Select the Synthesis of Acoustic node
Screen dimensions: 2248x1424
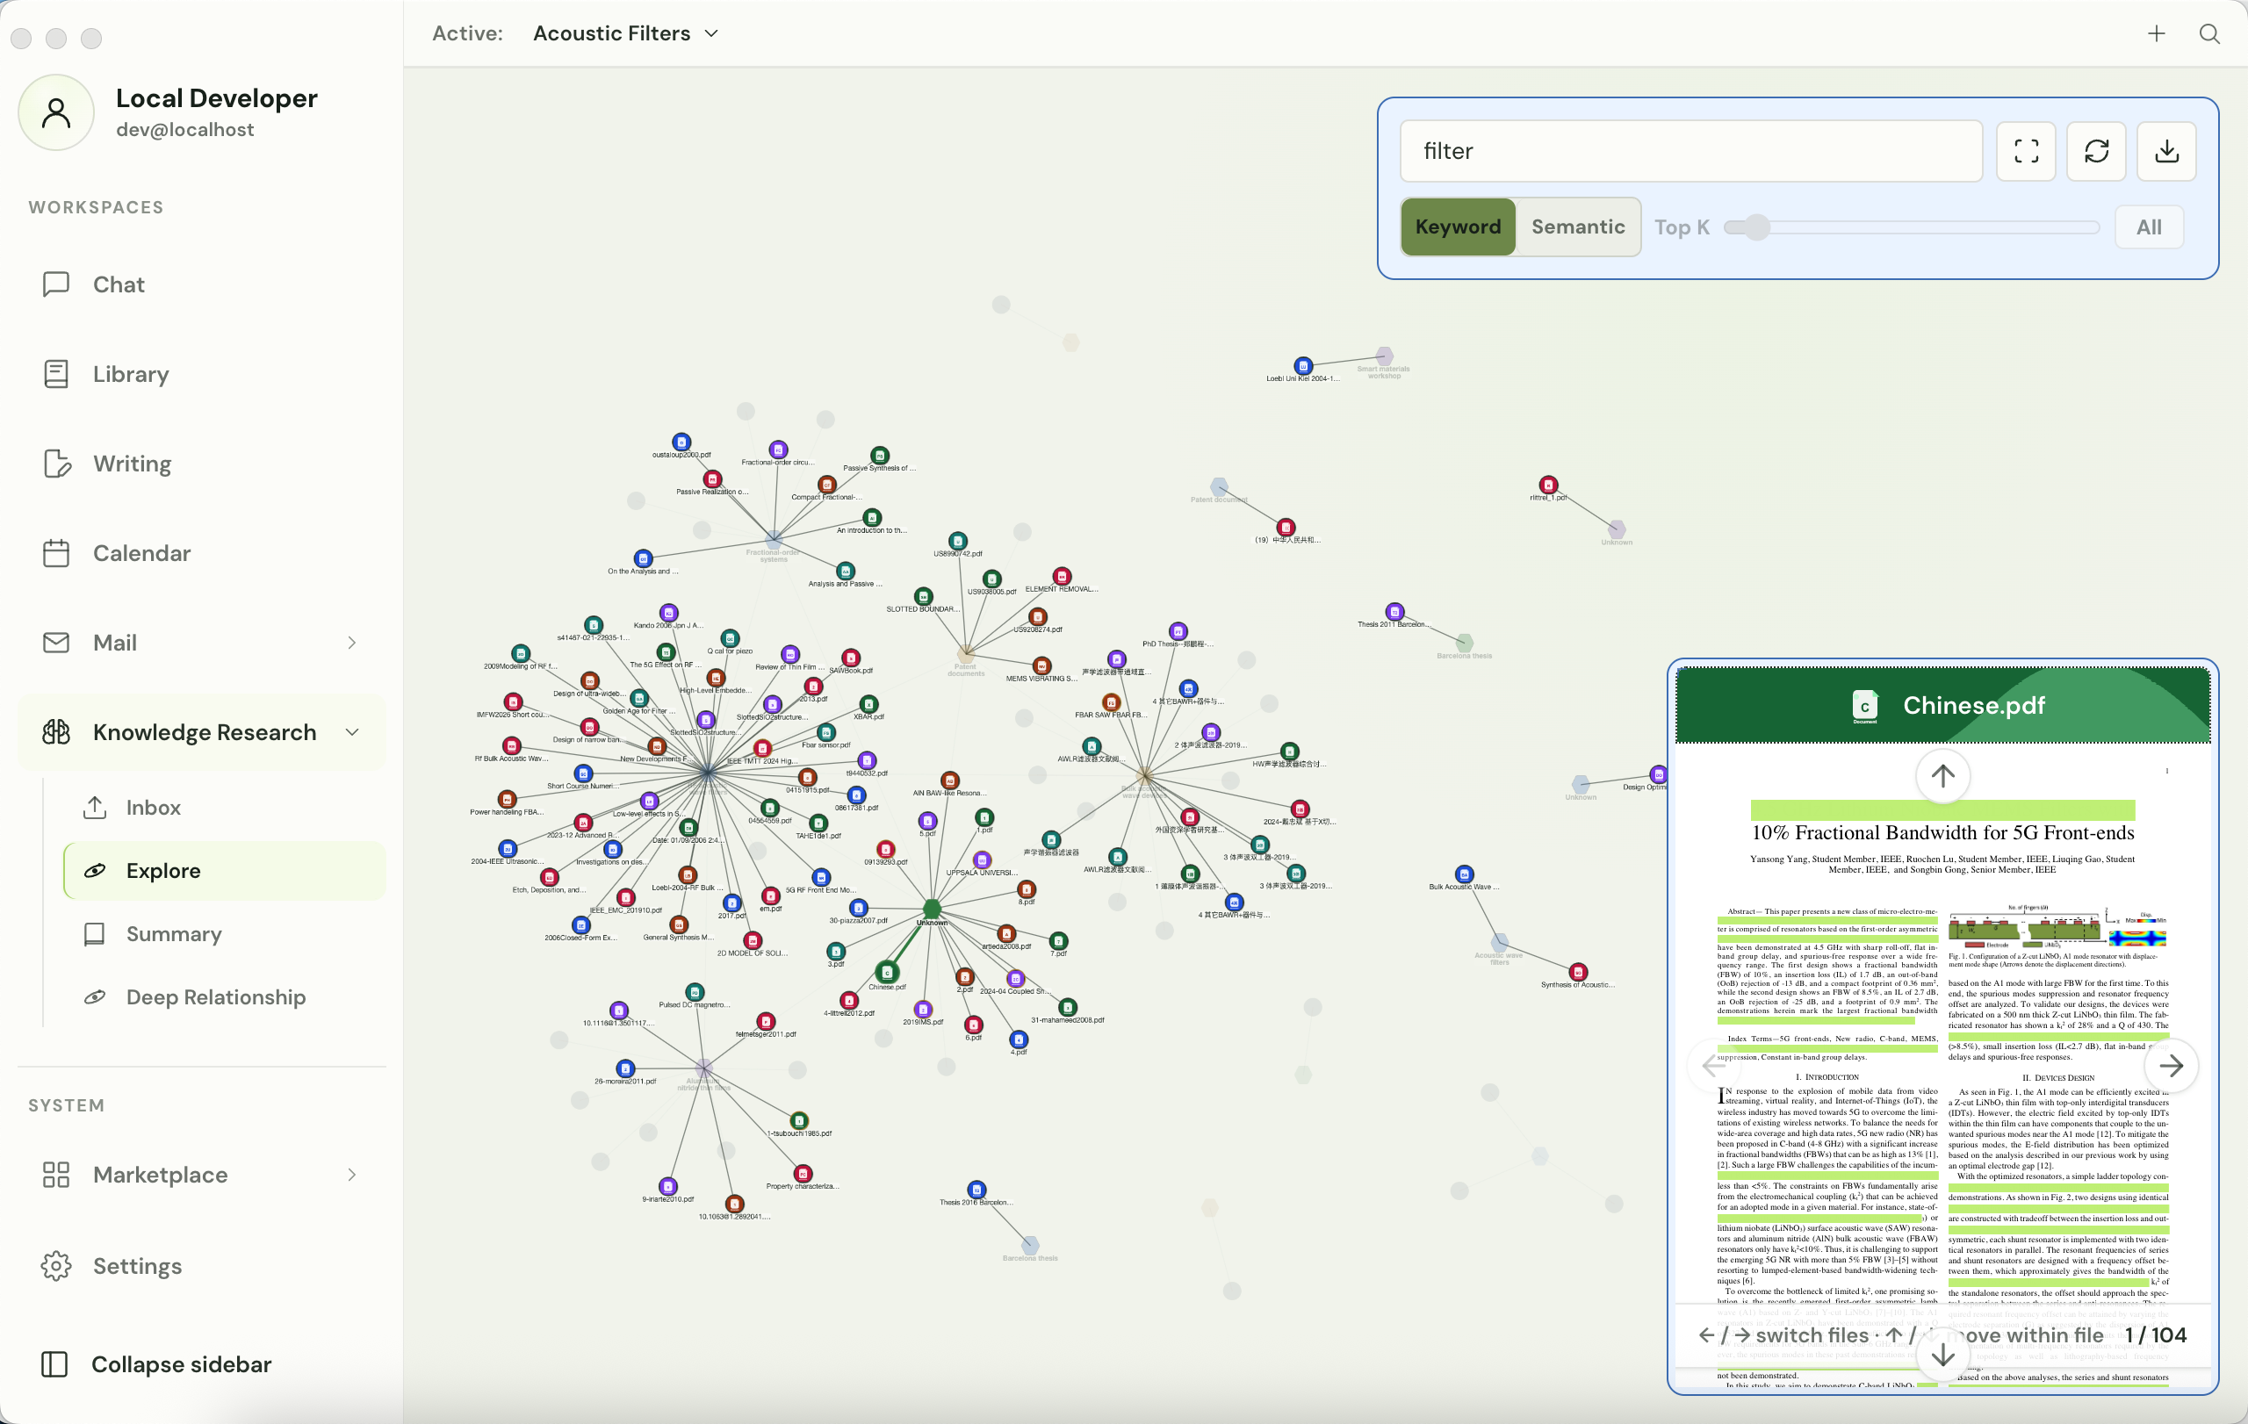tap(1578, 973)
